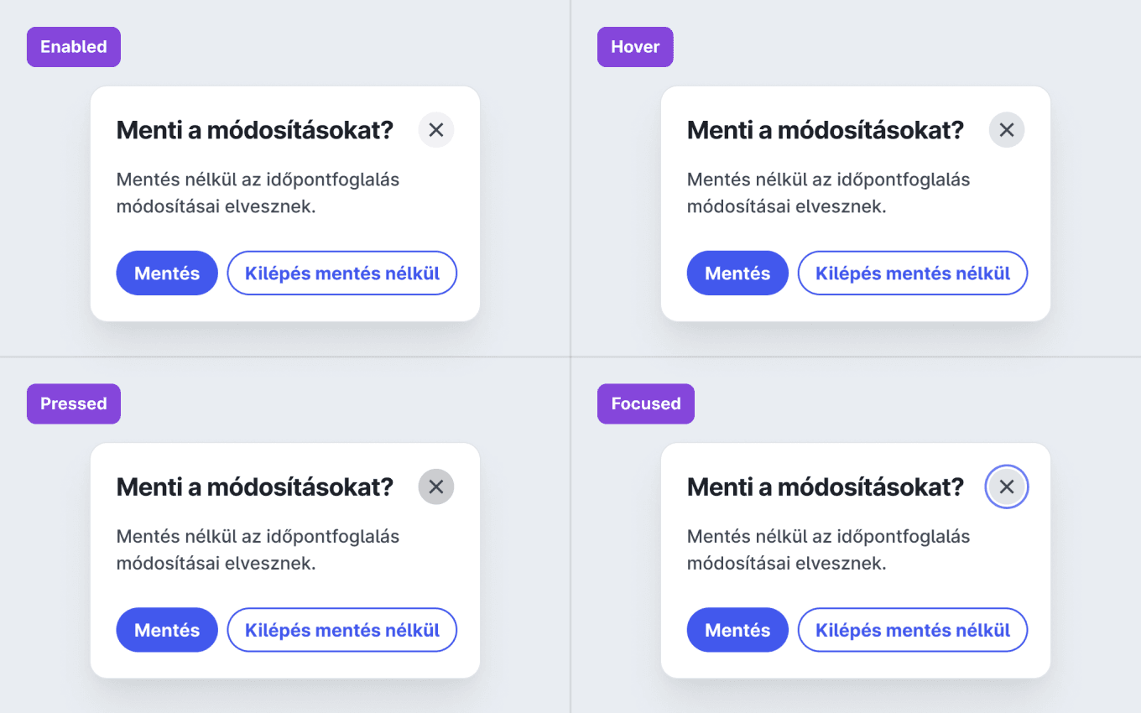This screenshot has height=713, width=1141.
Task: Click the dialog title in the Pressed card
Action: (x=254, y=487)
